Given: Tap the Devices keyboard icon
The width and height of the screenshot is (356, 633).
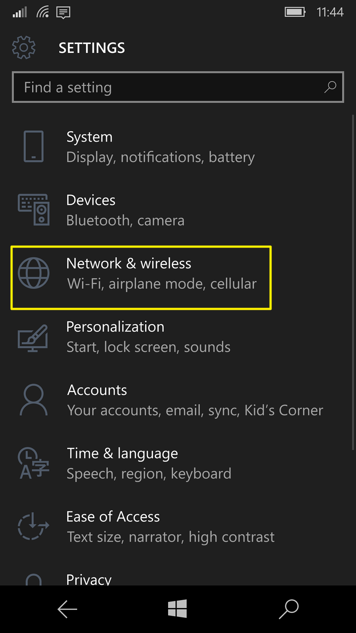Looking at the screenshot, I should [33, 209].
